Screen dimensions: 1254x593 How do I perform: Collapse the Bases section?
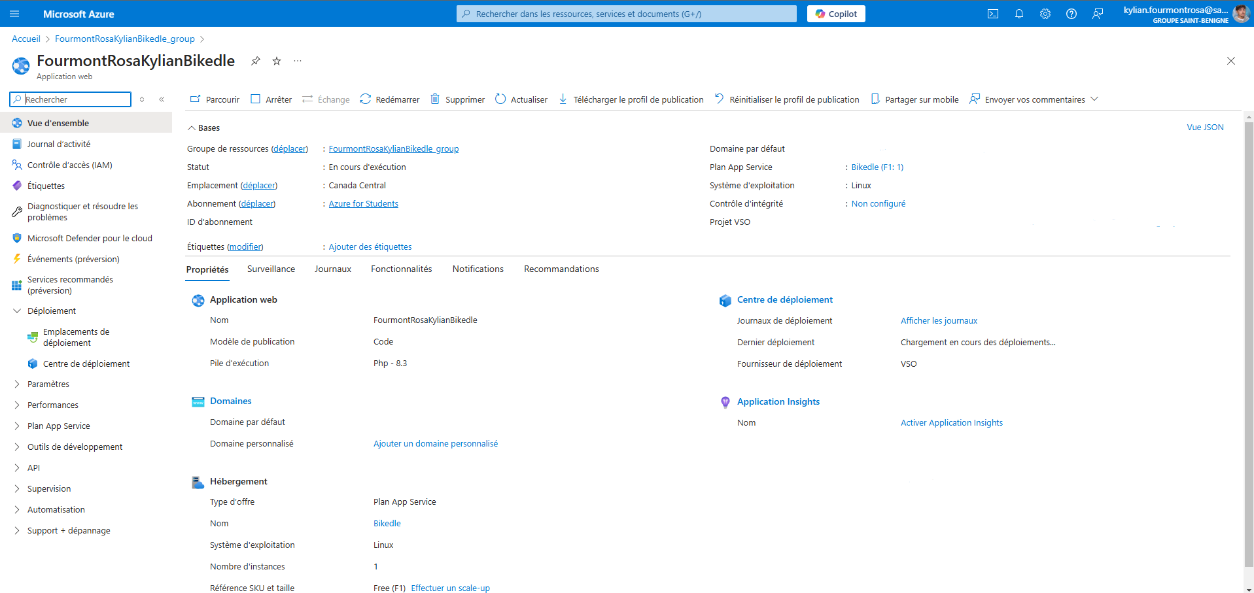click(203, 127)
